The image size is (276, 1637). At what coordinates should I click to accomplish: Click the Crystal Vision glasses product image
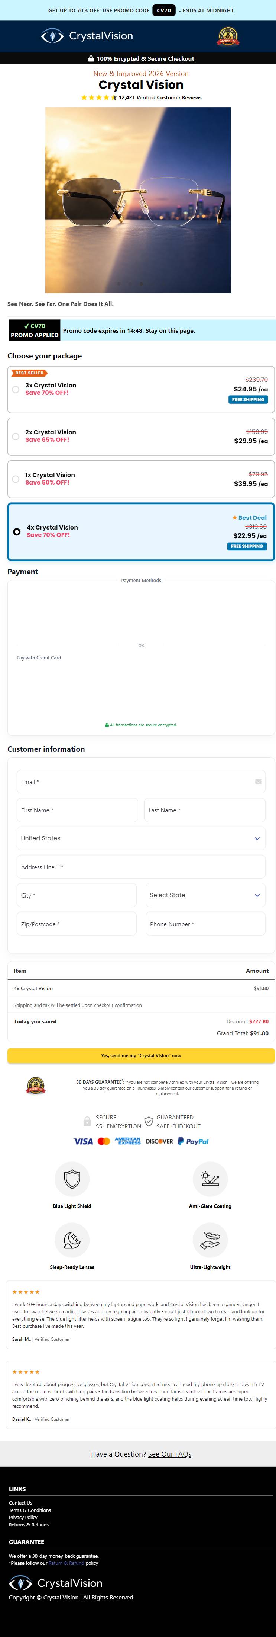tap(138, 200)
